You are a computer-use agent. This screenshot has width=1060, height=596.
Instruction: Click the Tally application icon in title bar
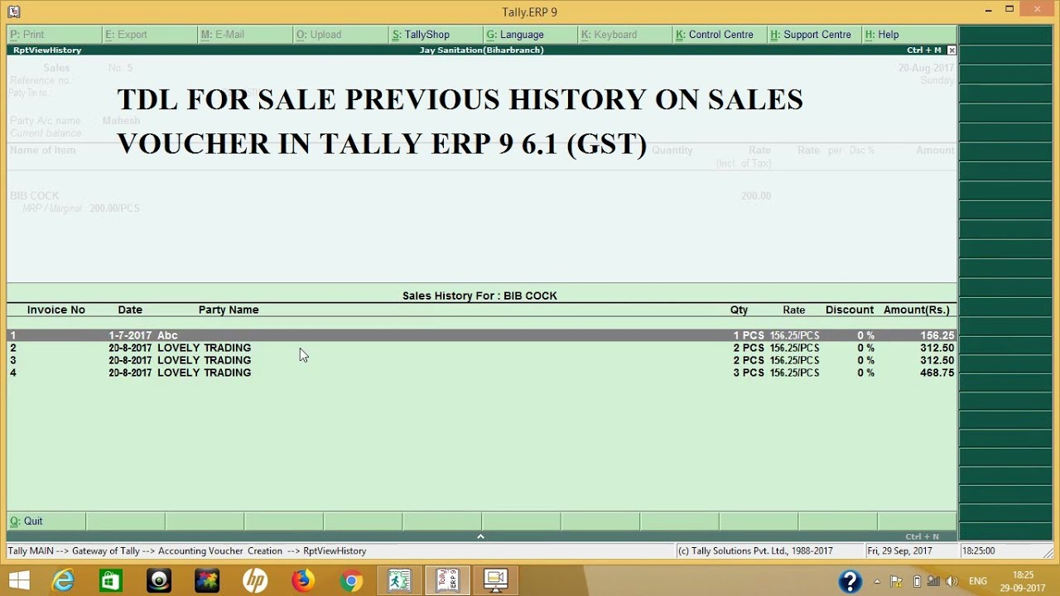13,12
